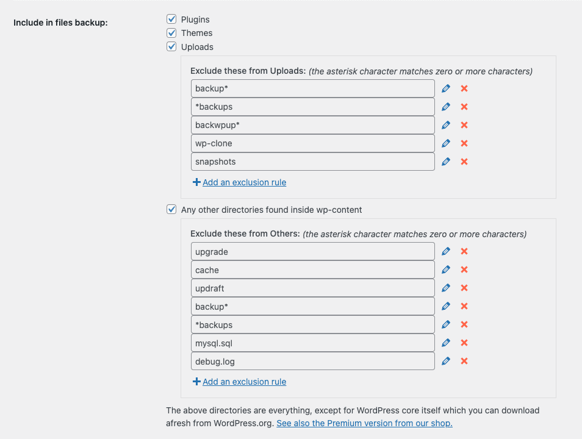The height and width of the screenshot is (439, 582).
Task: Click the pencil edit icon beside wp-clone
Action: click(x=446, y=143)
